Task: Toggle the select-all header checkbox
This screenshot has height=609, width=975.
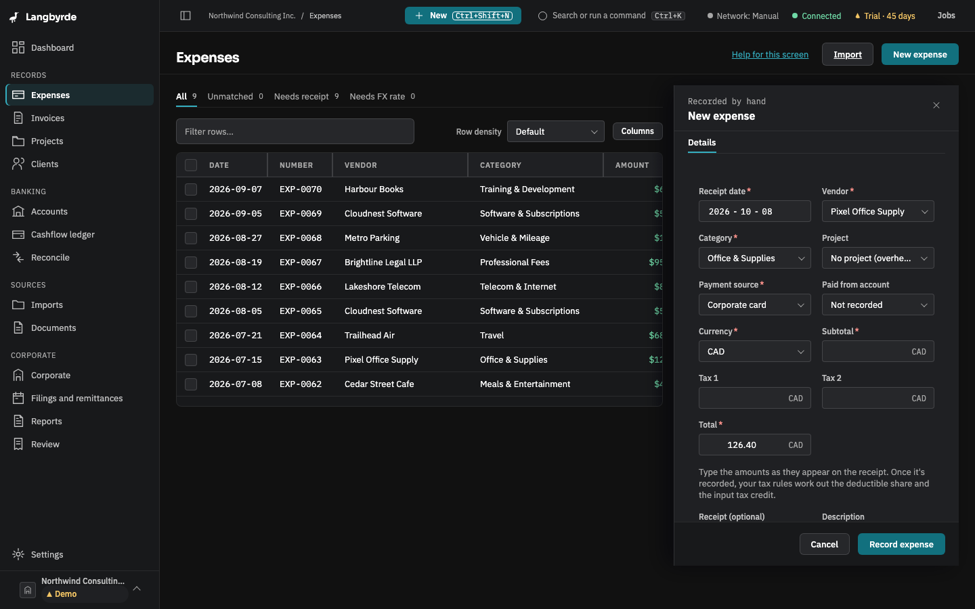Action: [x=191, y=165]
